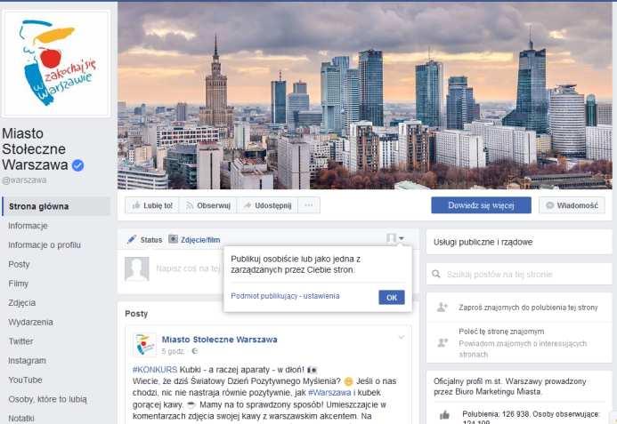Click the thumbs-up icon beside Polubienia count
This screenshot has width=617, height=424.
click(x=444, y=414)
